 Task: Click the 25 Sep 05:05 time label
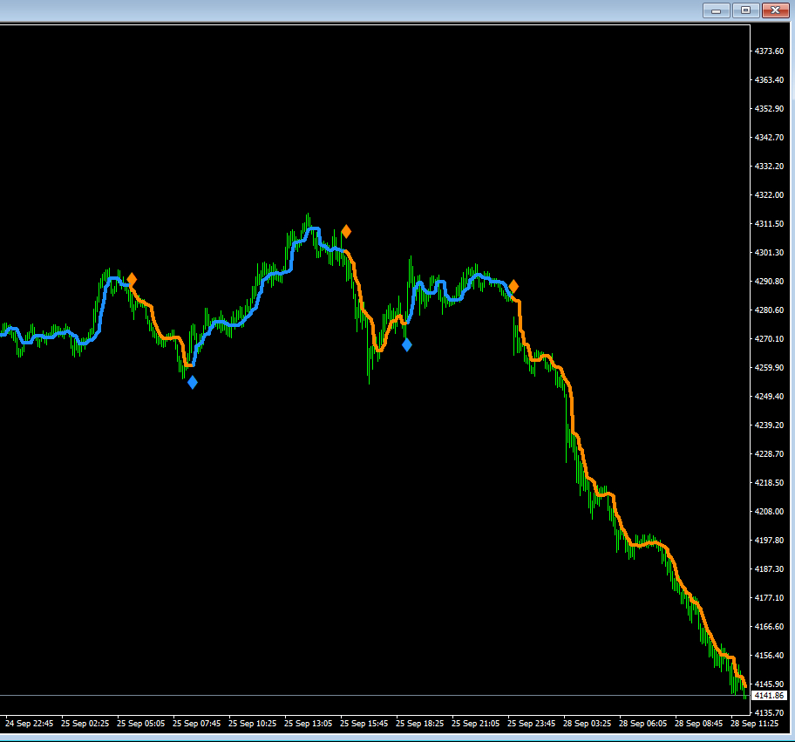(x=141, y=724)
